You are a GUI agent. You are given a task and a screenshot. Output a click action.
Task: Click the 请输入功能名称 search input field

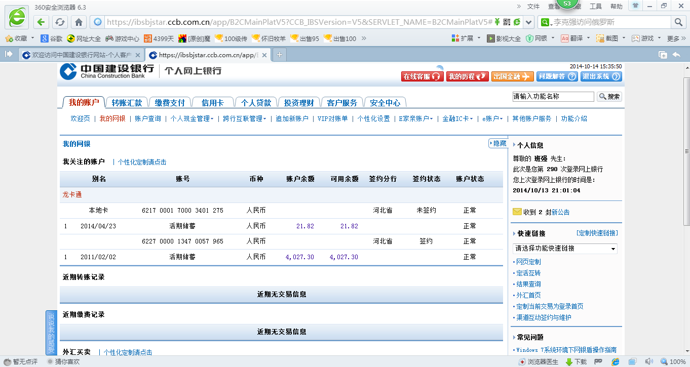coord(553,96)
